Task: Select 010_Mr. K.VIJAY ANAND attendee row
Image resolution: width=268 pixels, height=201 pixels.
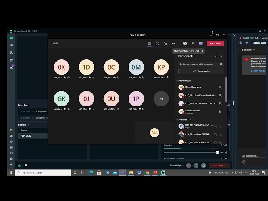Action: click(200, 134)
